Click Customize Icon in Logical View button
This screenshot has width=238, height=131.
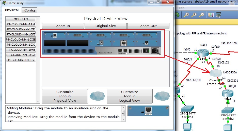click(130, 96)
